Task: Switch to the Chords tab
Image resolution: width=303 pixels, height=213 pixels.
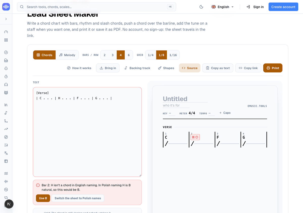Action: tap(44, 55)
